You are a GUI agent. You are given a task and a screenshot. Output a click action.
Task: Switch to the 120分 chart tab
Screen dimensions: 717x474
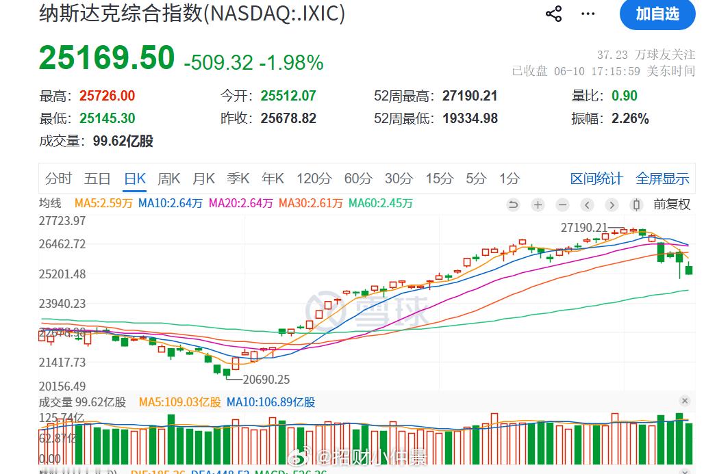[314, 178]
